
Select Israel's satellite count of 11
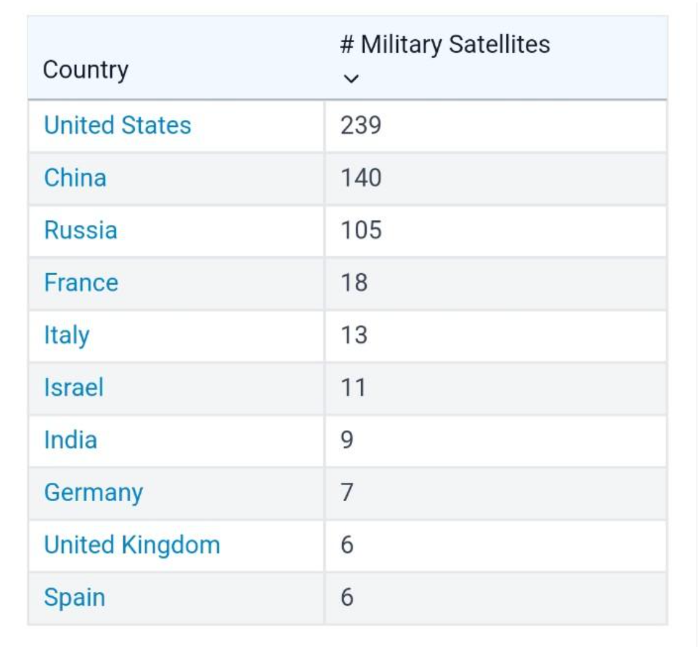click(x=353, y=388)
